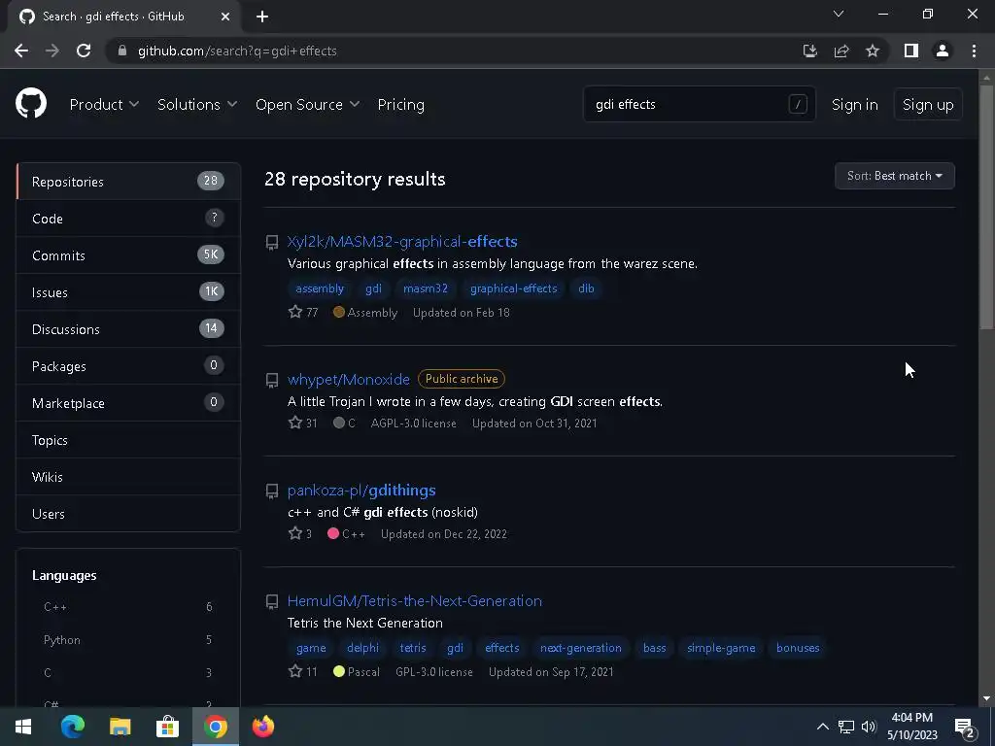Click volume icon in system tray

[x=869, y=727]
